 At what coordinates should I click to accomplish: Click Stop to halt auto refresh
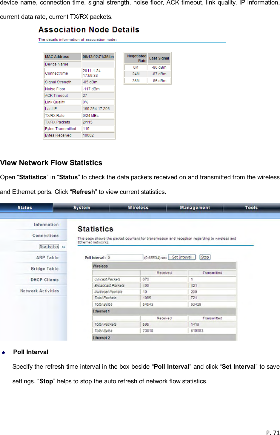(x=205, y=257)
